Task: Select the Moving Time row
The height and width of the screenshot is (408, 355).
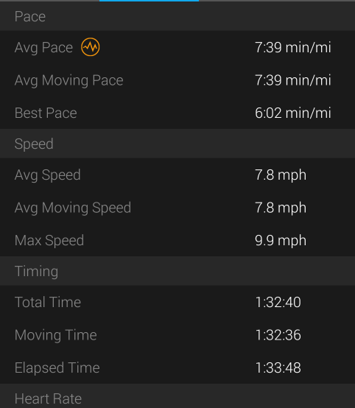Action: (x=177, y=334)
